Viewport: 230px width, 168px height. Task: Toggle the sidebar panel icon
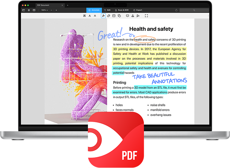click(x=23, y=10)
